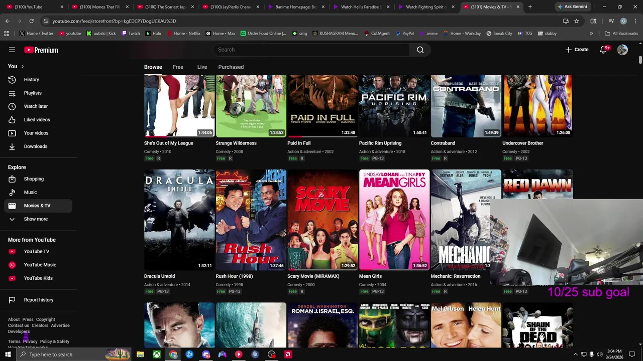
Task: Open History in the sidebar
Action: 38,80
